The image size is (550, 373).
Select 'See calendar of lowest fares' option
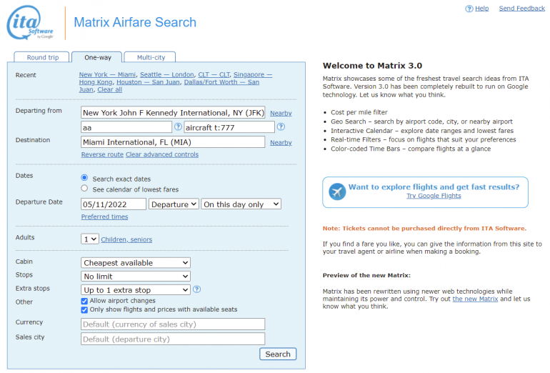(x=85, y=189)
